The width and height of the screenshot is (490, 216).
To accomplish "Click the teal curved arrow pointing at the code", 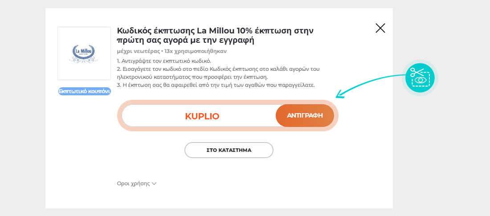I will (x=365, y=82).
